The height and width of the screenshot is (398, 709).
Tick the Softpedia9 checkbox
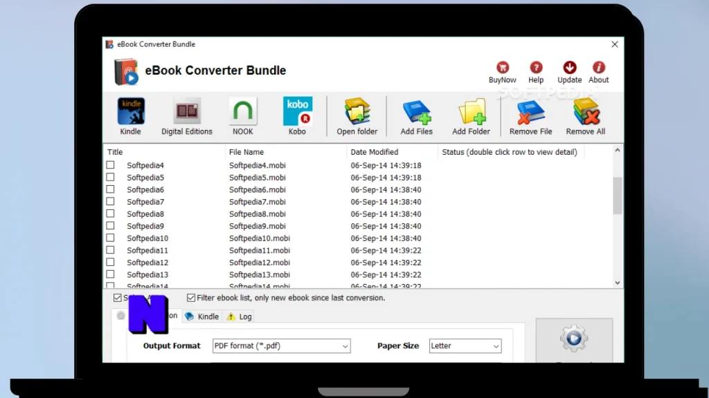pyautogui.click(x=110, y=226)
